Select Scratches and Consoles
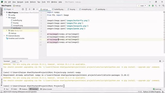This screenshot has width=165, height=93. click(x=16, y=38)
